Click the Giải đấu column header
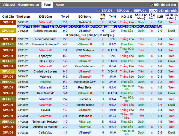The width and height of the screenshot is (179, 136). pos(8,17)
